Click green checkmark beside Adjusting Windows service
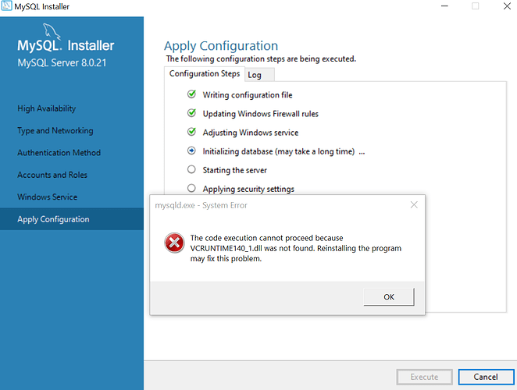 pos(191,133)
